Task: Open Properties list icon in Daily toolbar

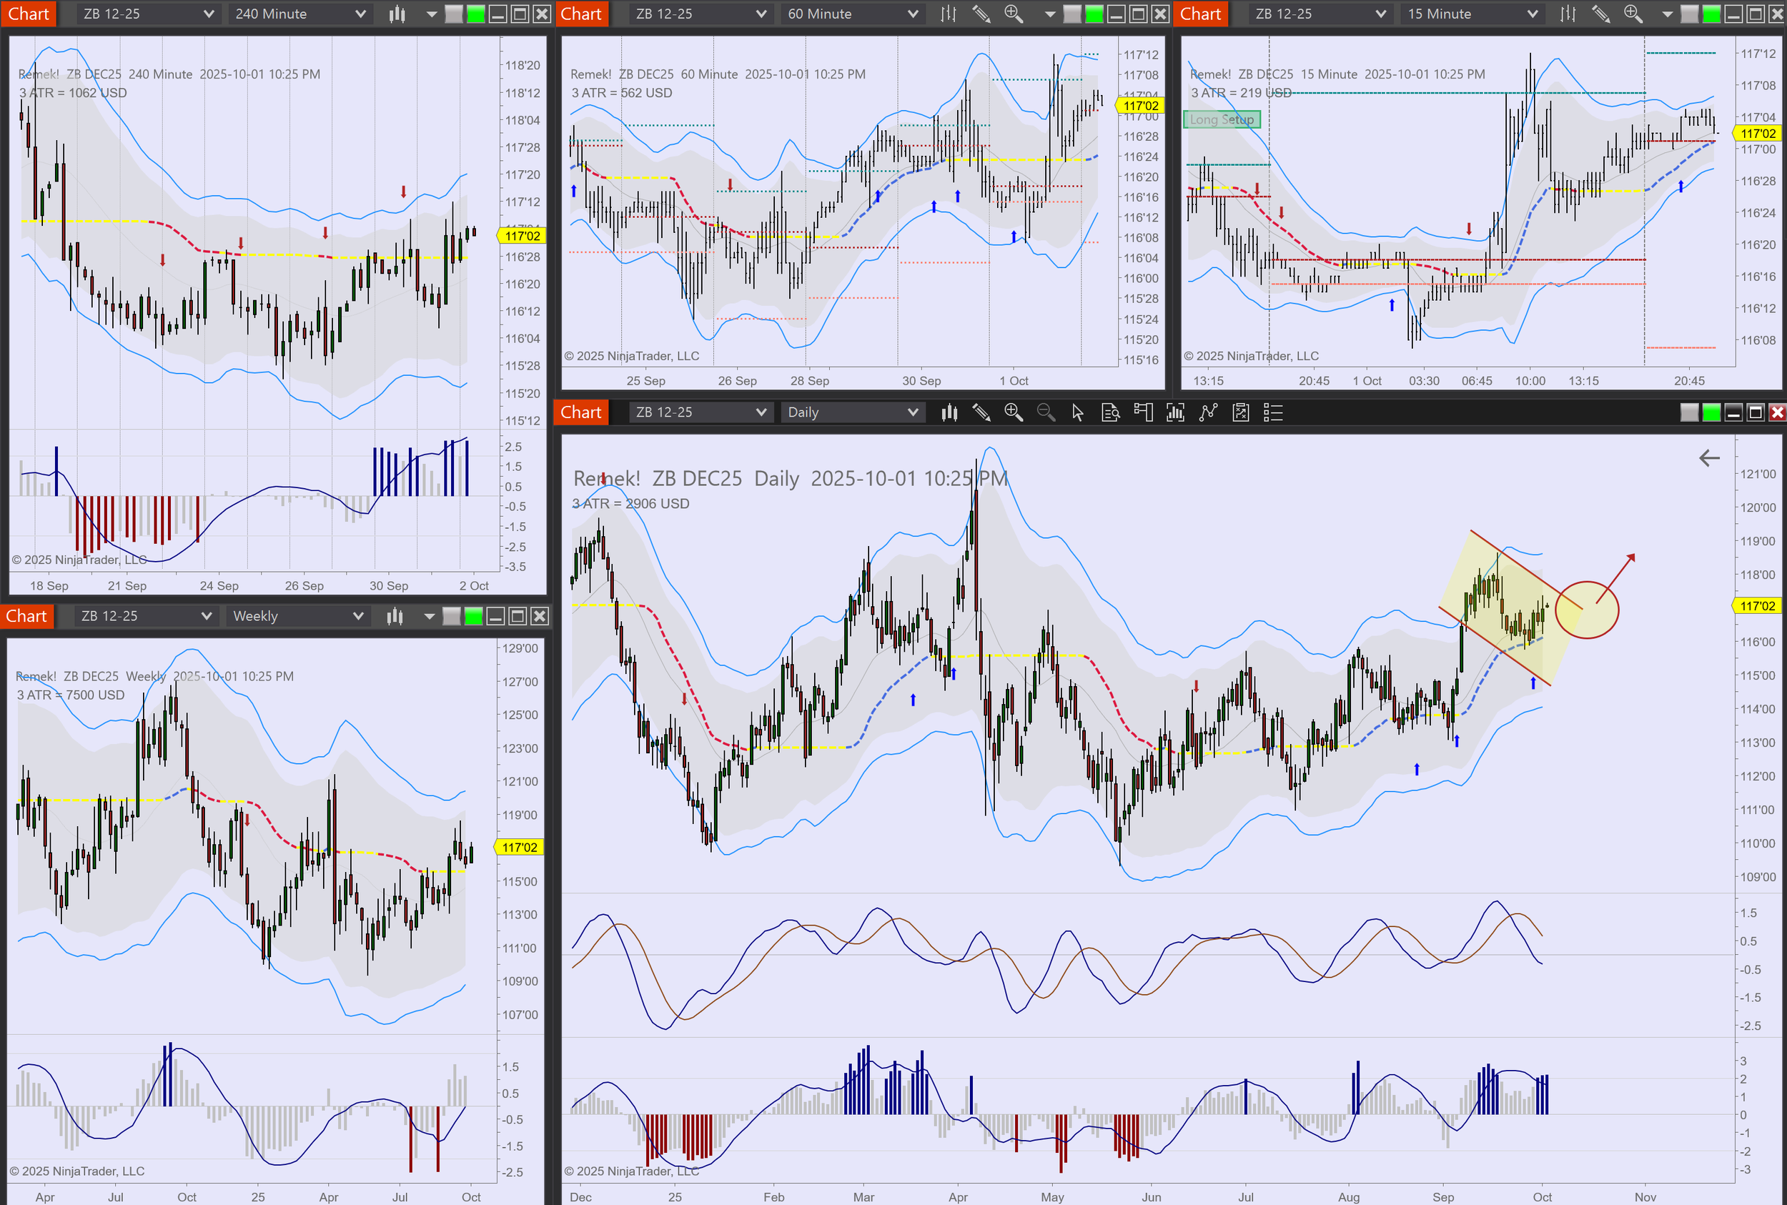Action: coord(1273,412)
